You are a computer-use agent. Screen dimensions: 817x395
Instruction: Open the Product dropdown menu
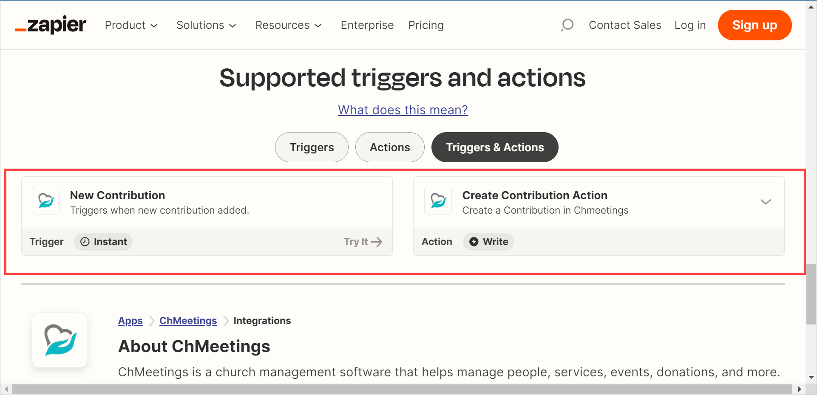click(131, 25)
